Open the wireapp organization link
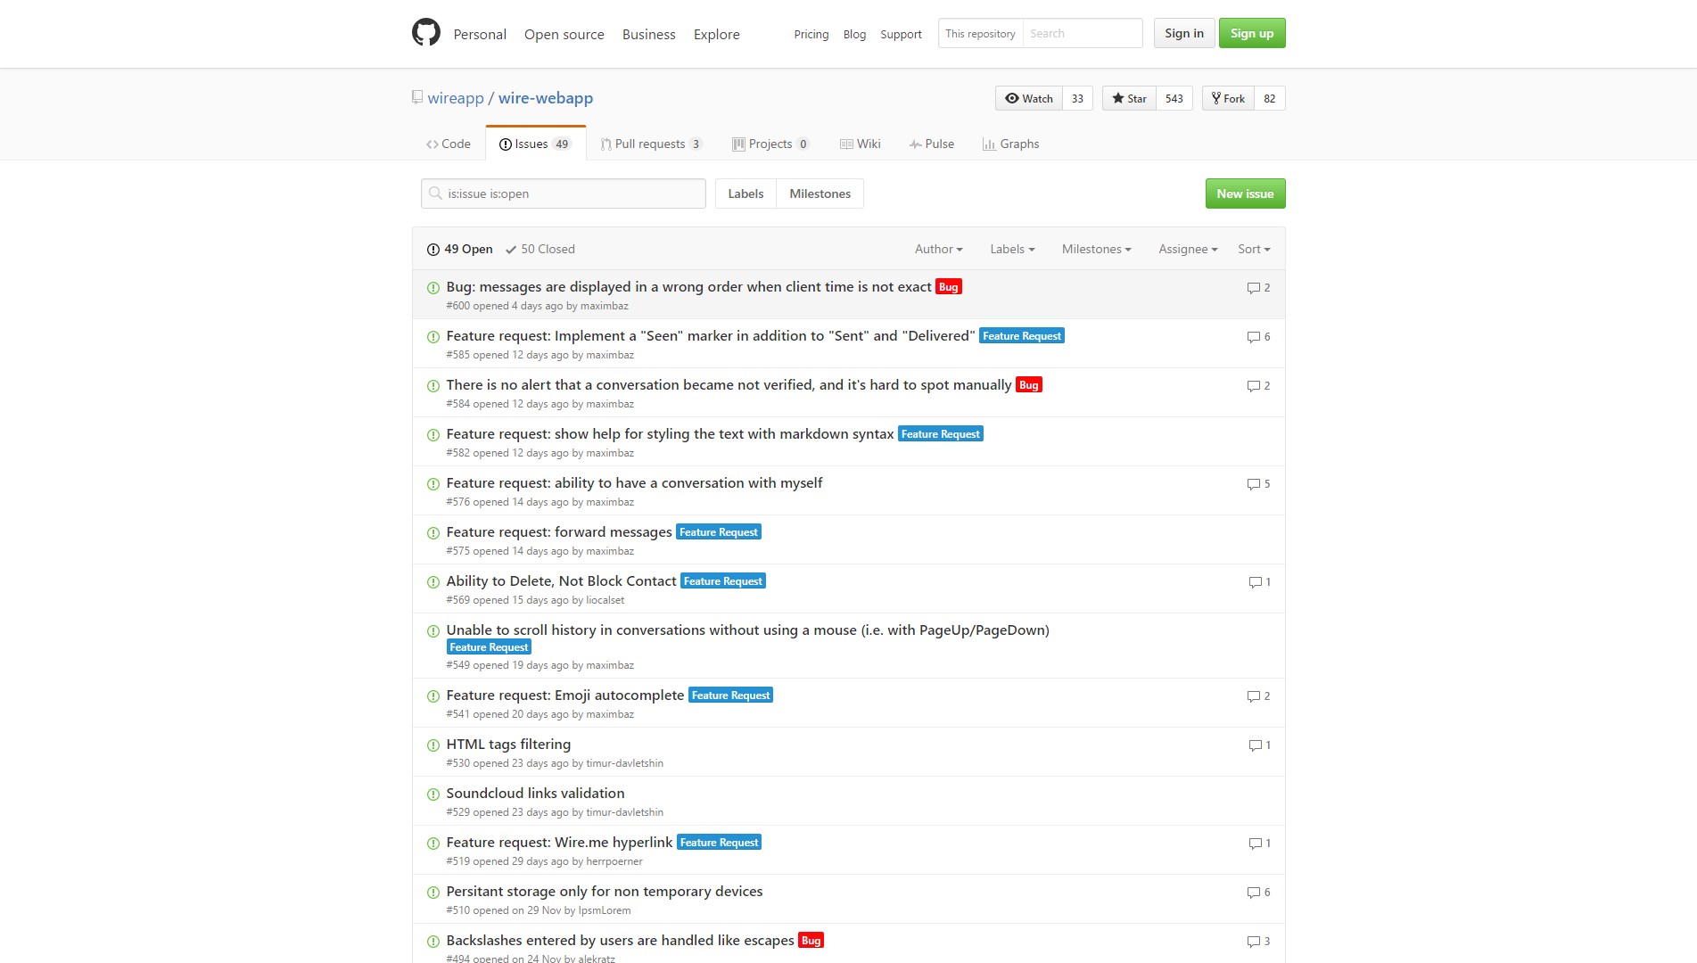The height and width of the screenshot is (963, 1697). [x=456, y=98]
